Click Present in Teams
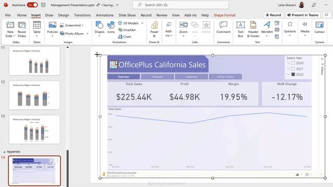 pyautogui.click(x=303, y=15)
